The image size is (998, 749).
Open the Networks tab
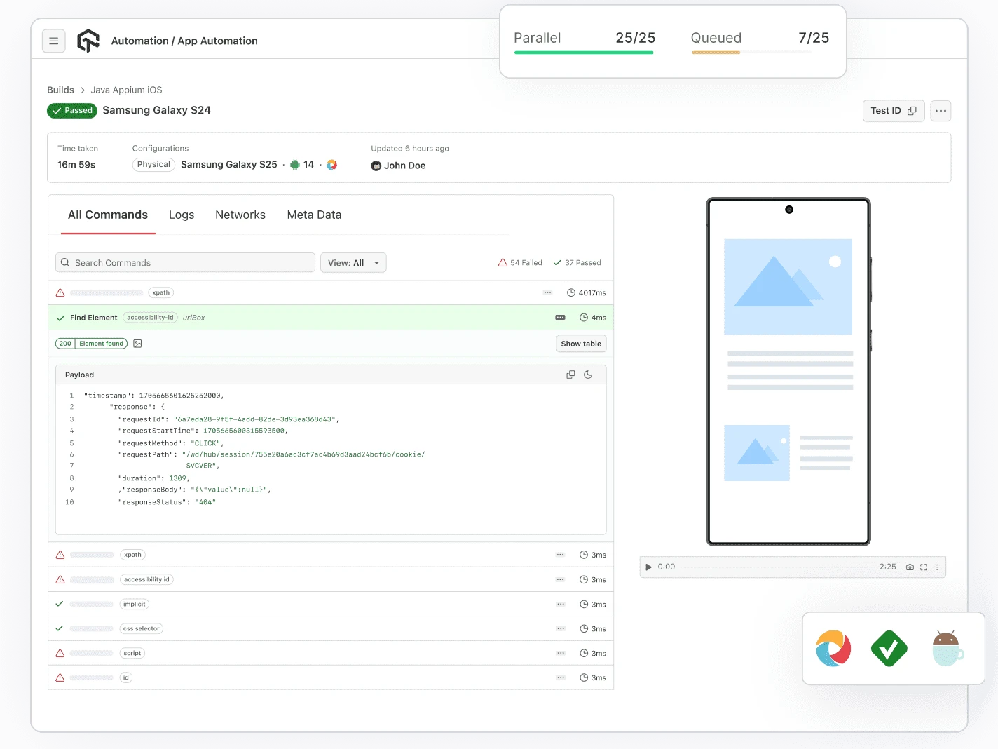(240, 215)
